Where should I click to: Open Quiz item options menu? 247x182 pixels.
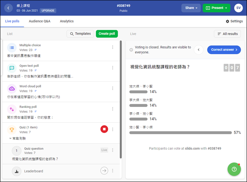[112, 129]
